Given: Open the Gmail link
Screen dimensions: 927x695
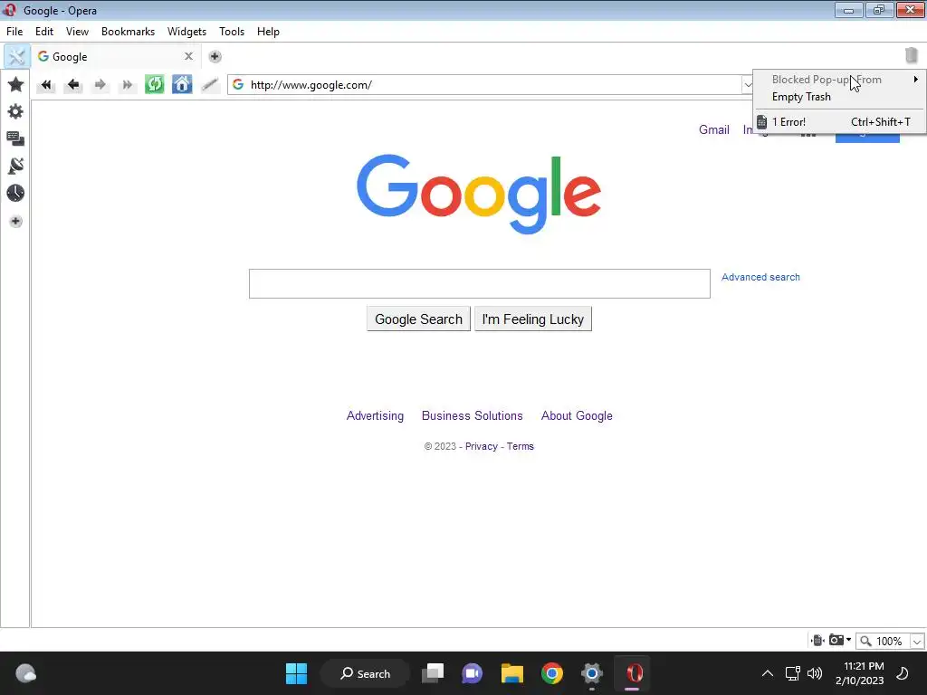Looking at the screenshot, I should coord(714,129).
